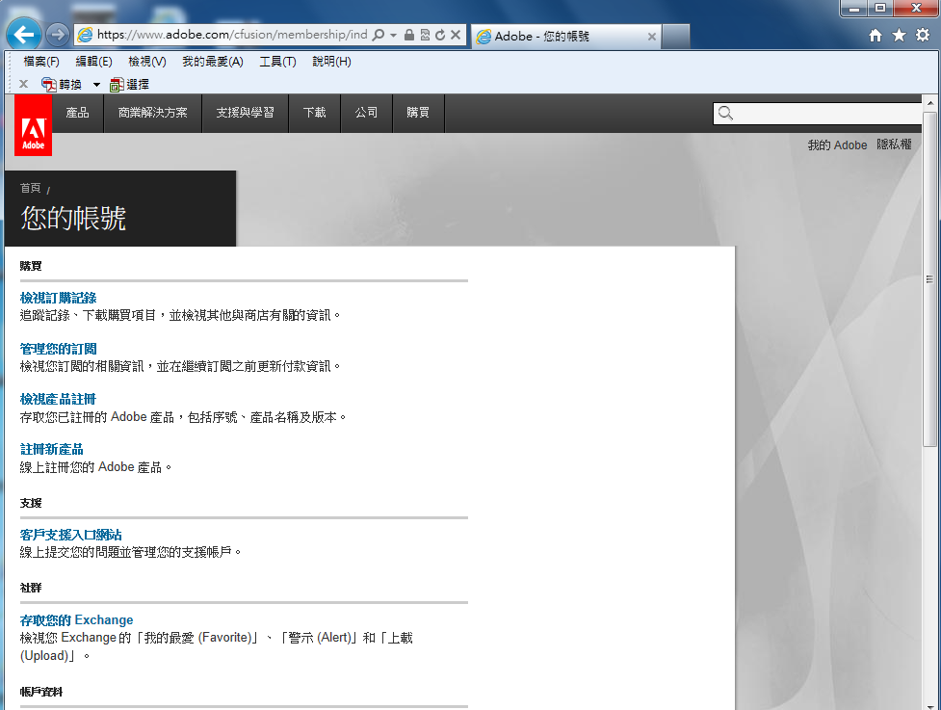Viewport: 941px width, 710px height.
Task: Click the security lock icon in address bar
Action: coord(409,35)
